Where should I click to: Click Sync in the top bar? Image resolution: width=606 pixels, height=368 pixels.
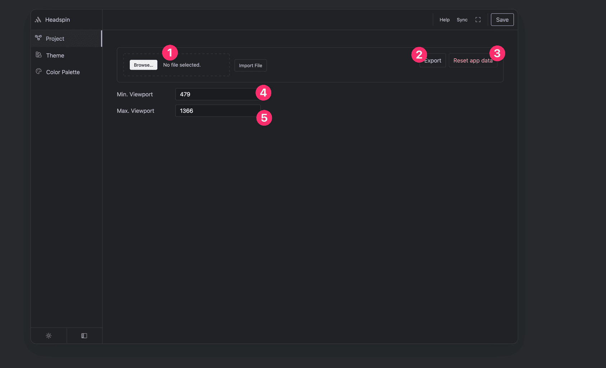pos(462,20)
